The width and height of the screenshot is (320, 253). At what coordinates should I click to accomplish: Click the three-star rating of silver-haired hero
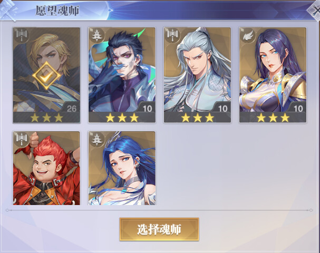[197, 118]
